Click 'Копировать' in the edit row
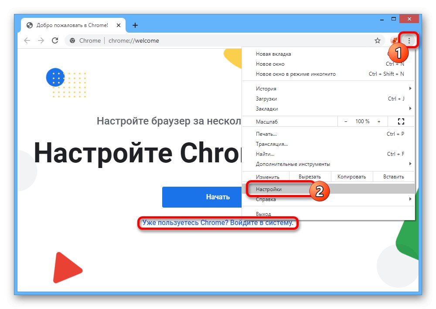436x309 pixels. [351, 177]
